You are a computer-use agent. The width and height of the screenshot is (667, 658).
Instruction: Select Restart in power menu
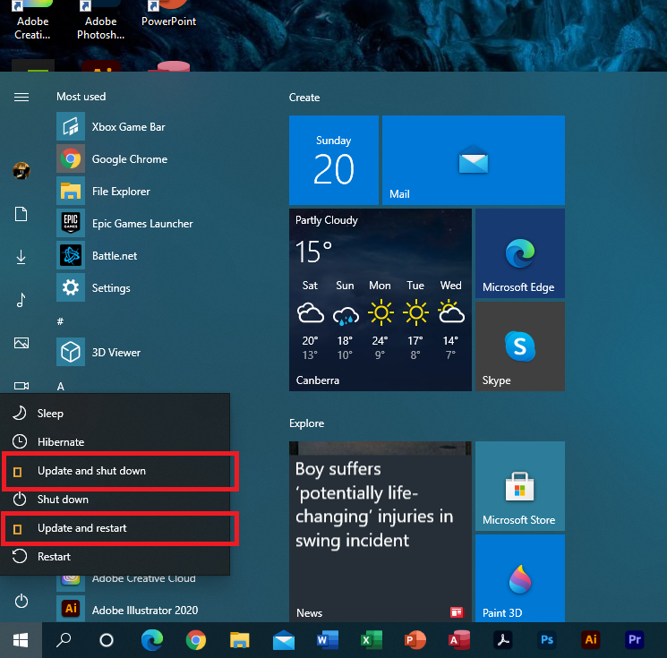click(115, 557)
